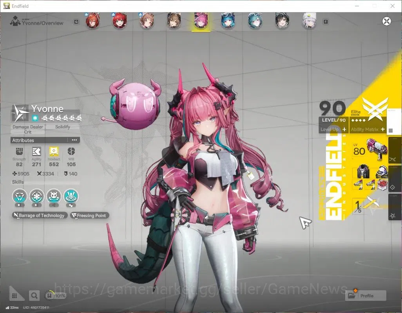Open the snowflake skill icon
402x313 pixels.
(x=37, y=196)
